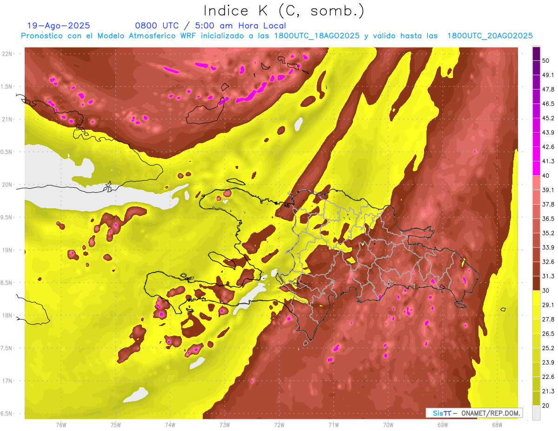The image size is (558, 431).
Task: Click the '19N' latitude label
Action: click(7, 250)
